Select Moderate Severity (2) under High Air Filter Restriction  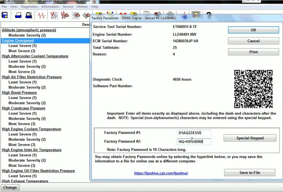tap(27, 87)
